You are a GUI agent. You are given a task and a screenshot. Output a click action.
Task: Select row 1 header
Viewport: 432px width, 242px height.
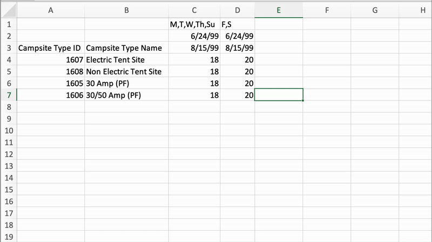tap(9, 24)
